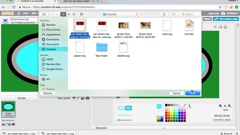
Task: Switch to Untitled-2 on Scratch tab
Action: pyautogui.click(x=36, y=1)
